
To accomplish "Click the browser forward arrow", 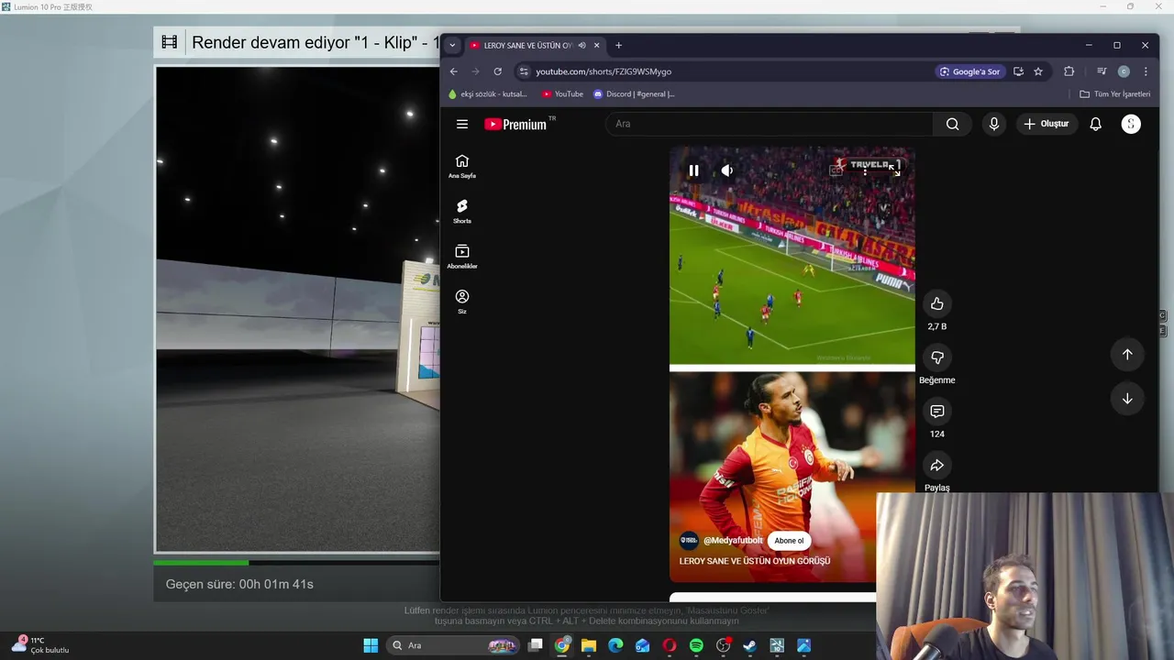I will pyautogui.click(x=475, y=71).
